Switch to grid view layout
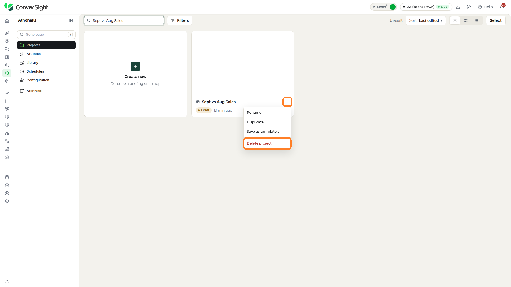 (455, 20)
